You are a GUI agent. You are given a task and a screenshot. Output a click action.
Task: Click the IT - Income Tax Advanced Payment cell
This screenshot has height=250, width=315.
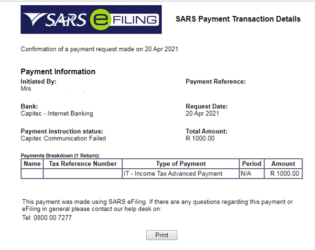(181, 173)
